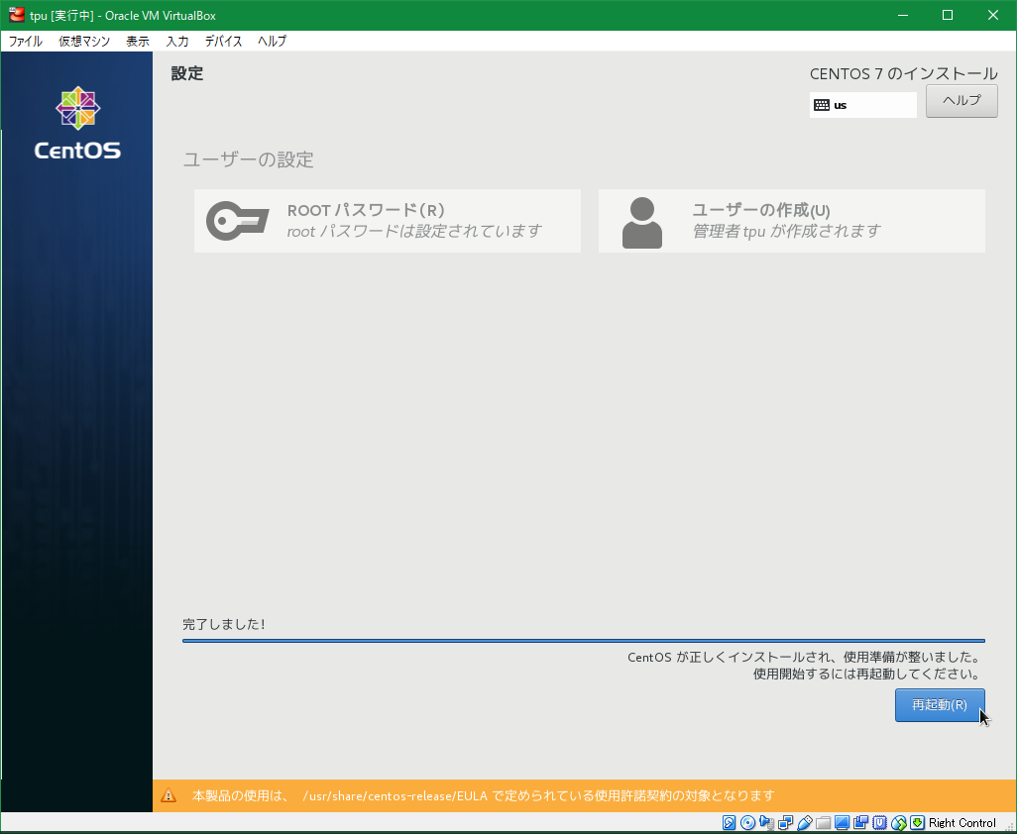Click the keyboard capture arrow icon
The height and width of the screenshot is (834, 1017).
pos(917,823)
